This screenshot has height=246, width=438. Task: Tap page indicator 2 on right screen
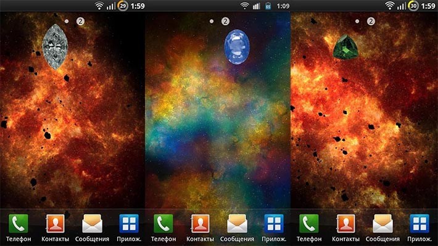coord(371,21)
